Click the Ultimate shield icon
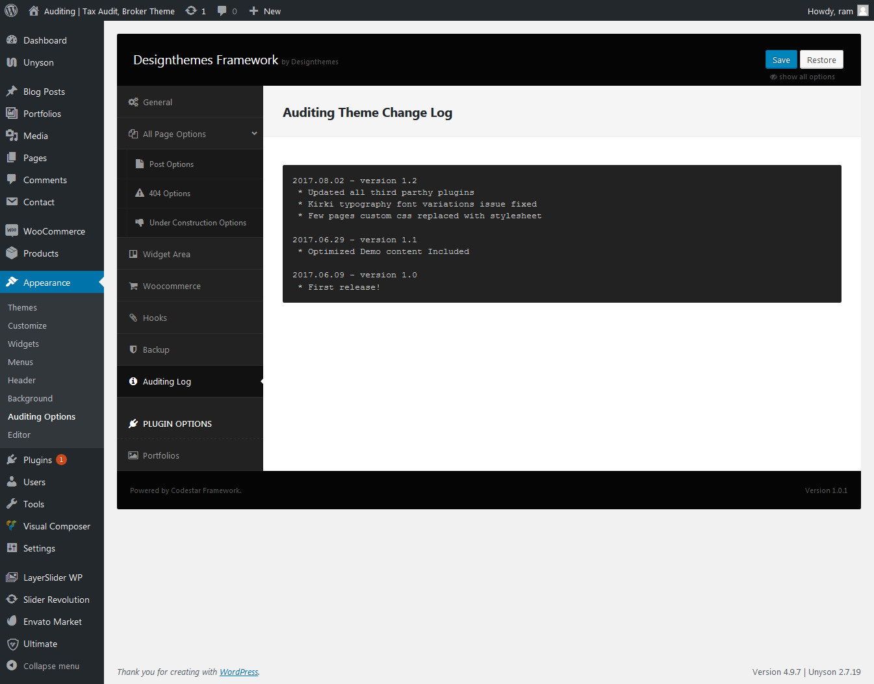The width and height of the screenshot is (874, 684). point(12,644)
